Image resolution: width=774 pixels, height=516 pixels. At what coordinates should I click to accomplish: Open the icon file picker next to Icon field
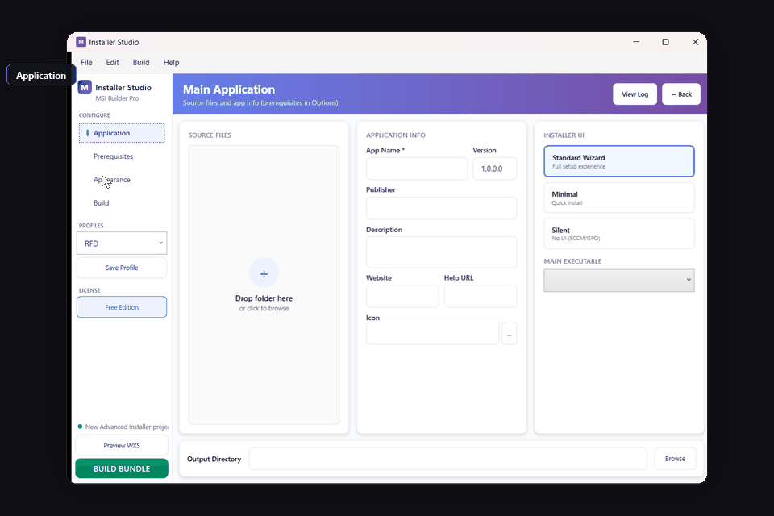(x=510, y=333)
